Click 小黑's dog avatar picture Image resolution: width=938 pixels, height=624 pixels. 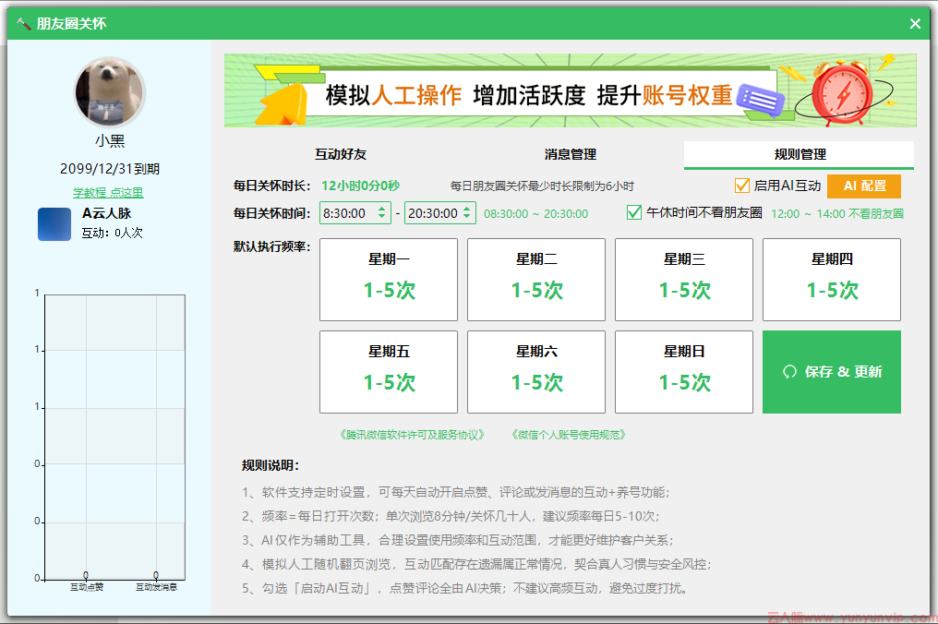108,92
